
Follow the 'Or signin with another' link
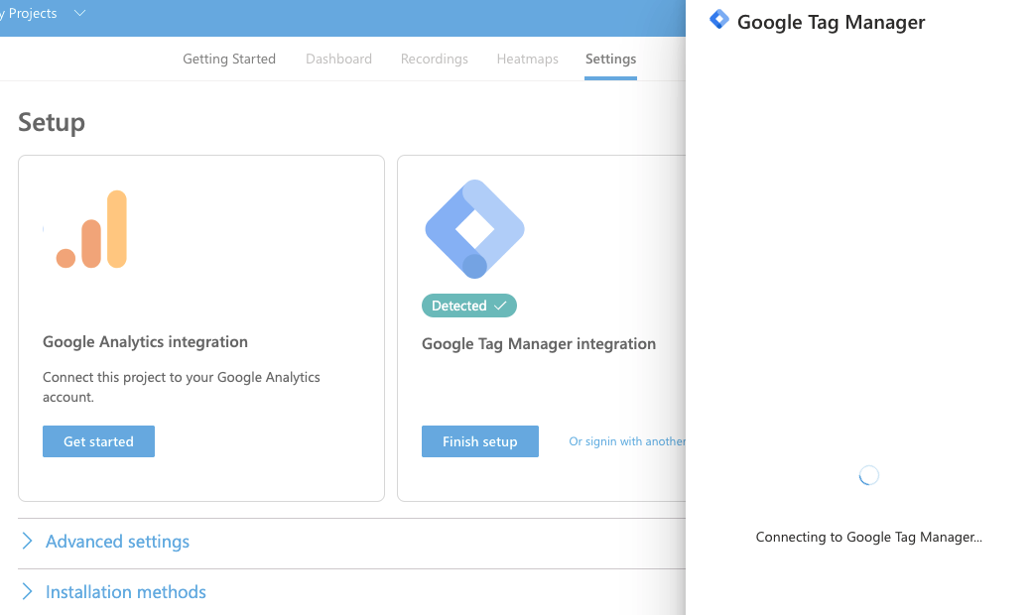(626, 441)
